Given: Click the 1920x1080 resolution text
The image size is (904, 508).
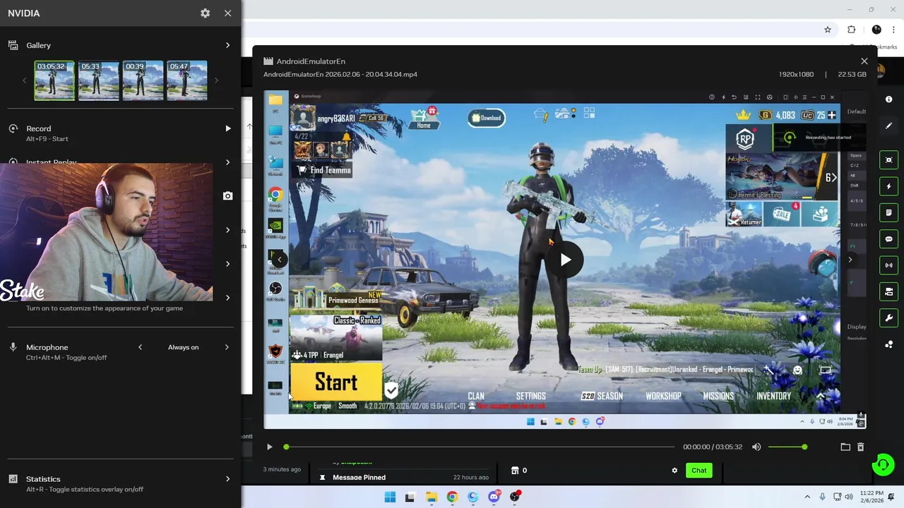Looking at the screenshot, I should click(796, 74).
